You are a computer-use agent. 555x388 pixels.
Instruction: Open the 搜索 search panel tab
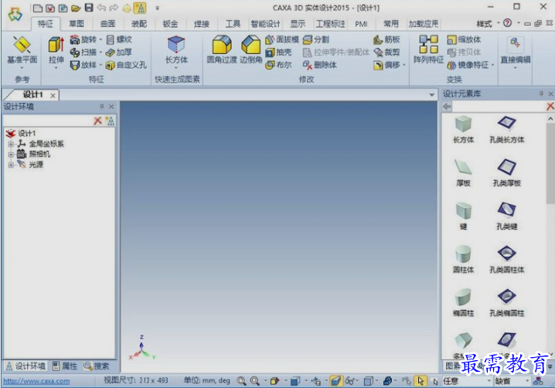pos(97,366)
